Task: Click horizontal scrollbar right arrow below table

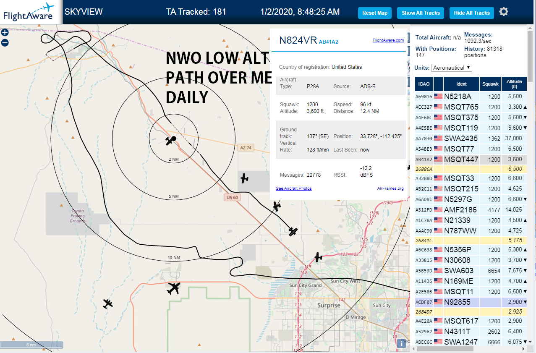Action: [x=524, y=349]
